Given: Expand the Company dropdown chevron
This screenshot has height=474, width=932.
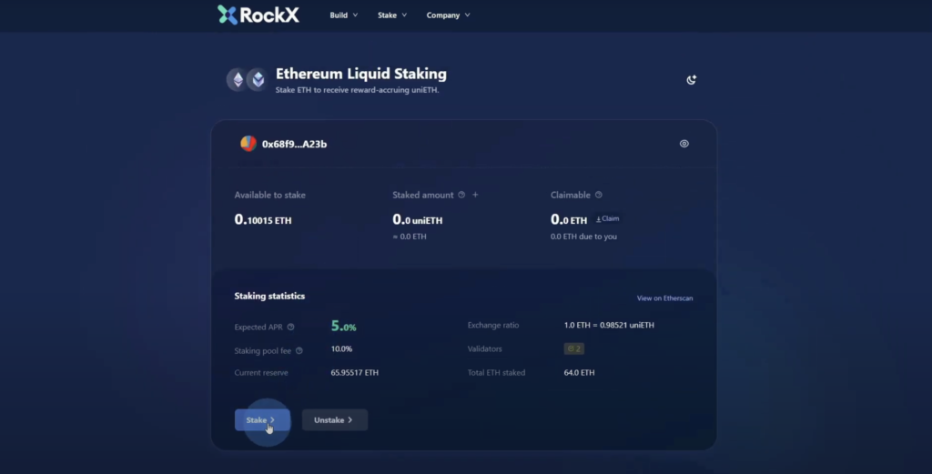Looking at the screenshot, I should pos(467,15).
